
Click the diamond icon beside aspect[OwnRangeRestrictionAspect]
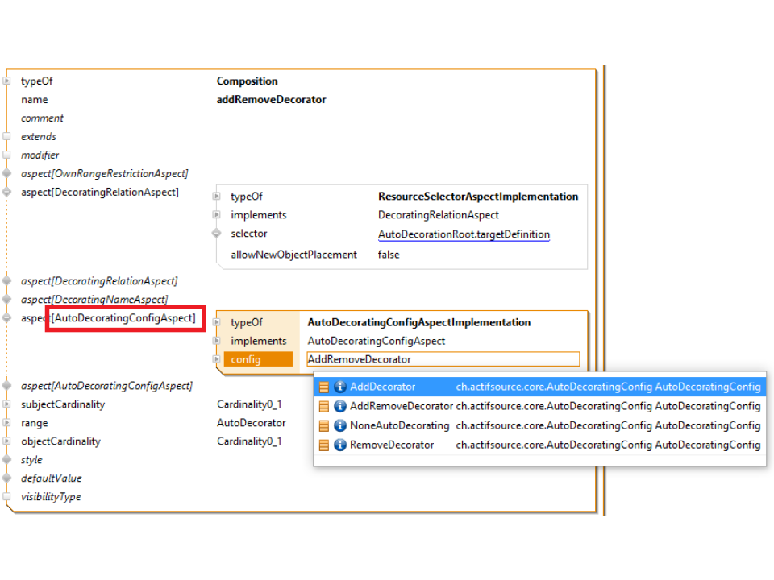coord(8,173)
